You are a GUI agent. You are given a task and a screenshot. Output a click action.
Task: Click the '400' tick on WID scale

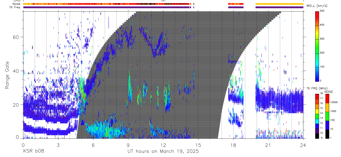coord(322,25)
